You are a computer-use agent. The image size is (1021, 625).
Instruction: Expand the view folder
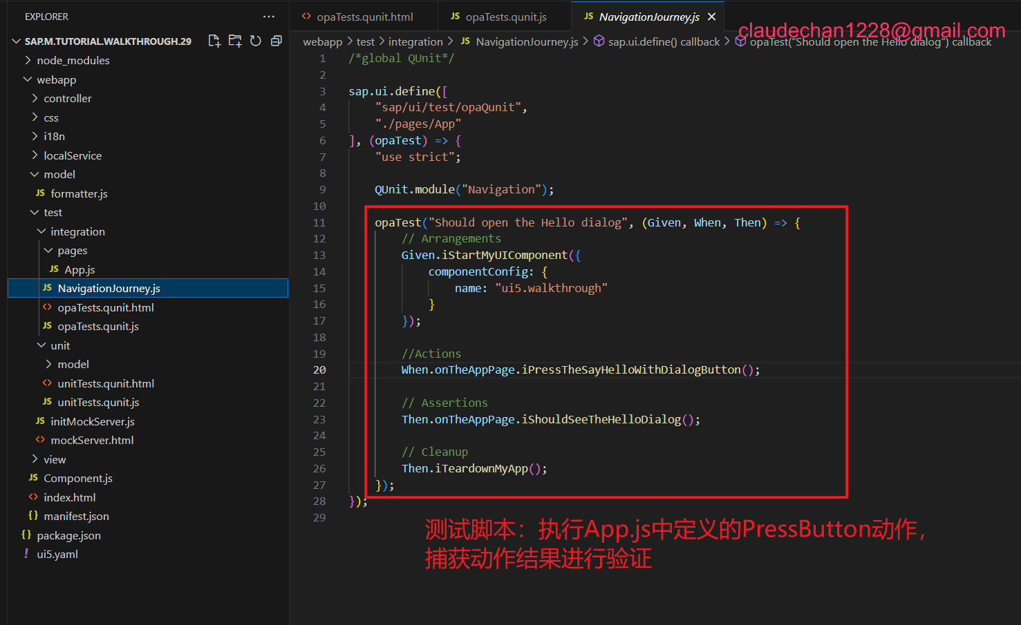point(55,459)
